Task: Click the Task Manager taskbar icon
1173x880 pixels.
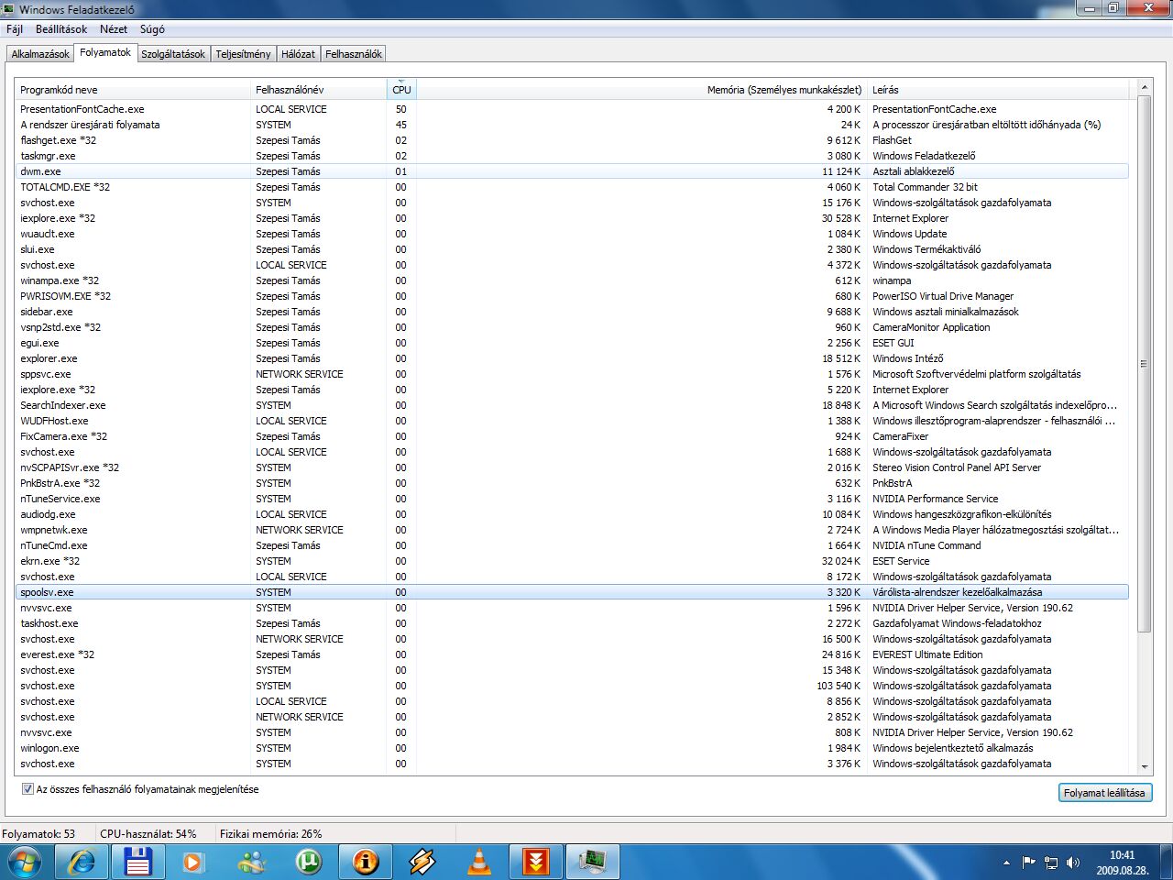Action: coord(593,863)
